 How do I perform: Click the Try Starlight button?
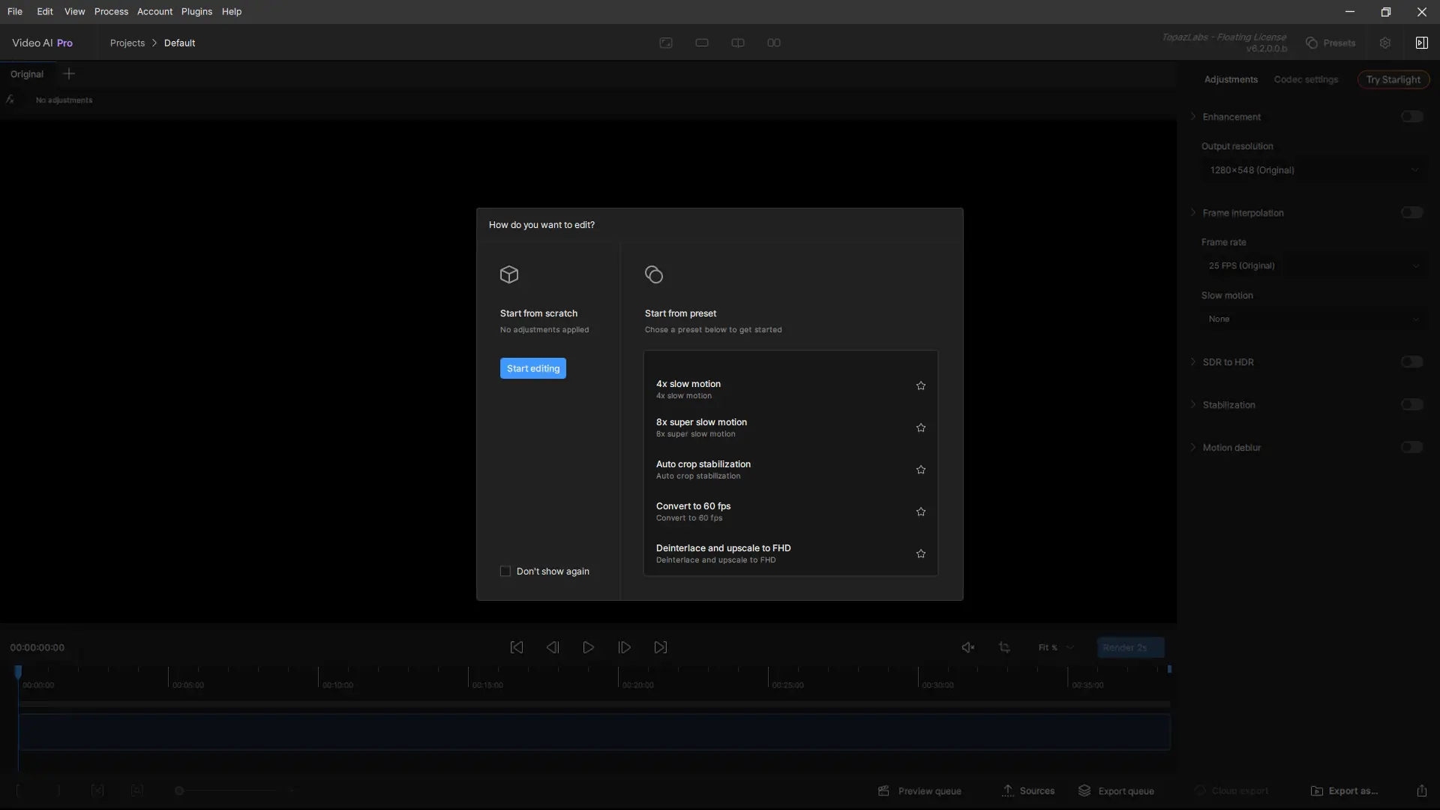point(1393,79)
